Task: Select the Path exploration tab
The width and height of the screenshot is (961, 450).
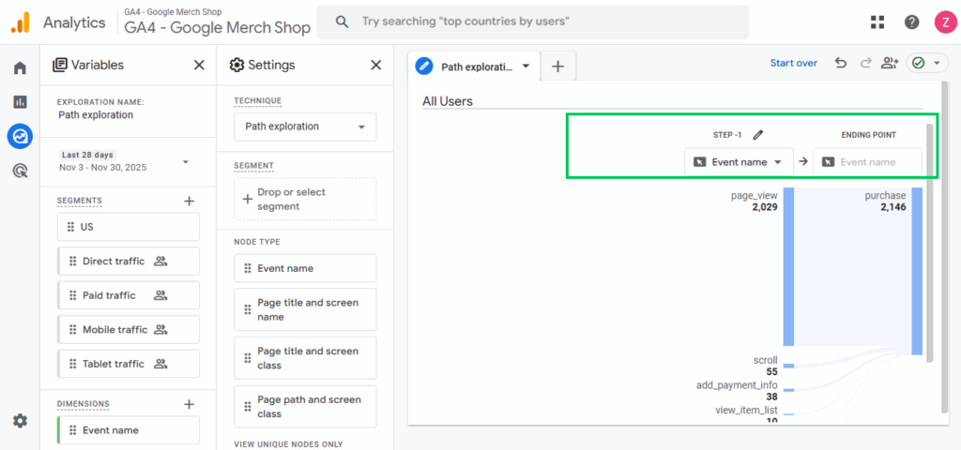Action: (476, 67)
